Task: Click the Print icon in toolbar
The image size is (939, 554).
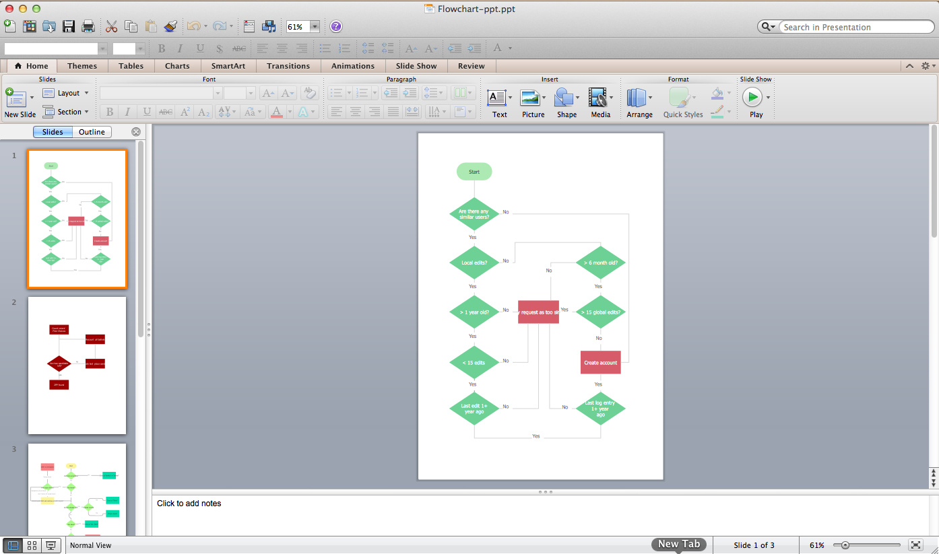Action: 88,27
